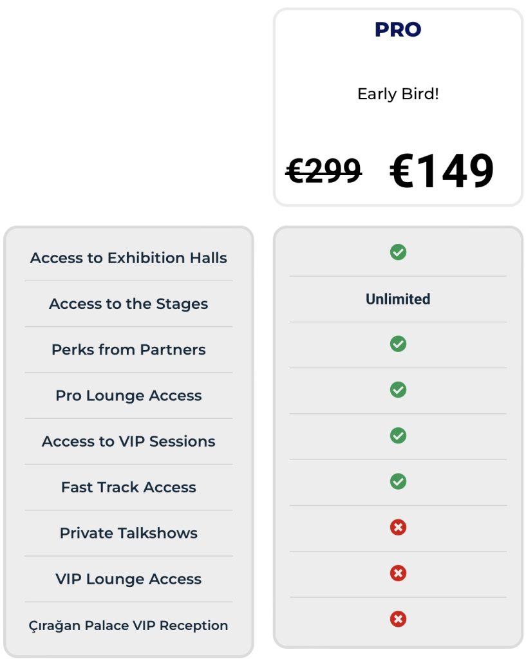Select the PRO ticket title
The image size is (526, 659).
(x=398, y=30)
